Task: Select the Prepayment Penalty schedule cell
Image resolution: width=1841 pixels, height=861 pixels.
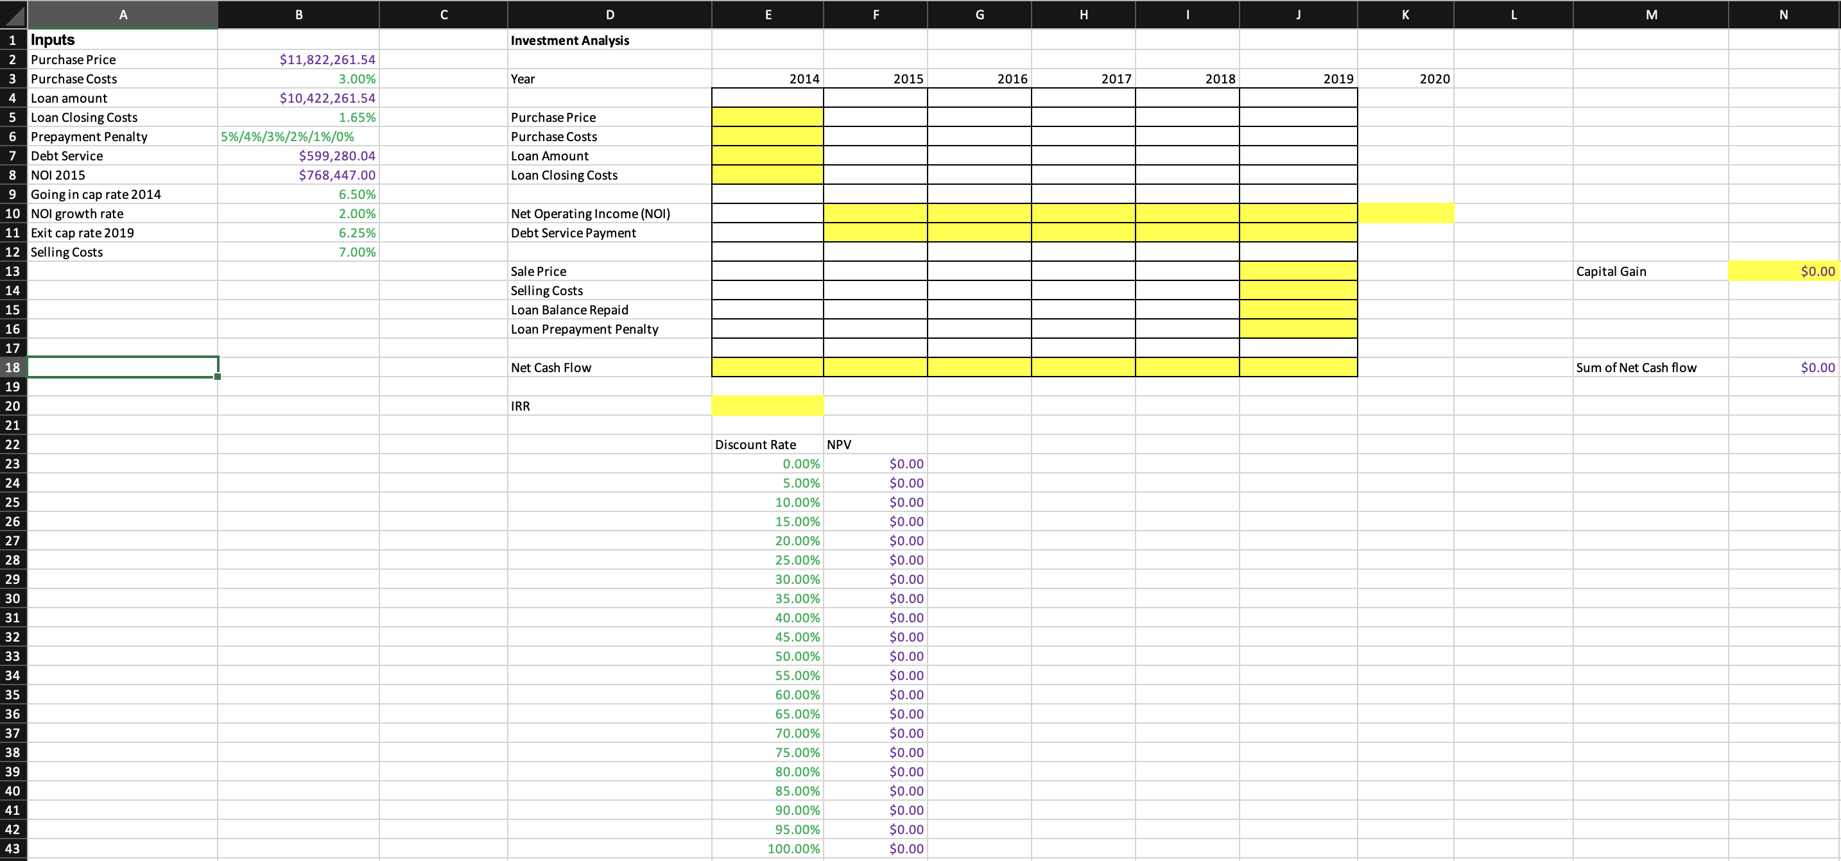Action: click(298, 137)
